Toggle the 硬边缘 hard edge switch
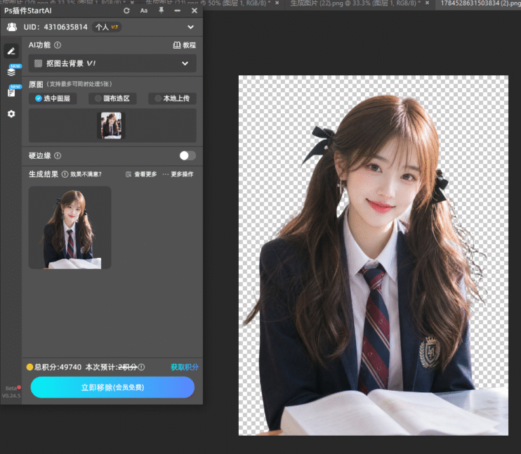This screenshot has width=521, height=454. coord(188,155)
